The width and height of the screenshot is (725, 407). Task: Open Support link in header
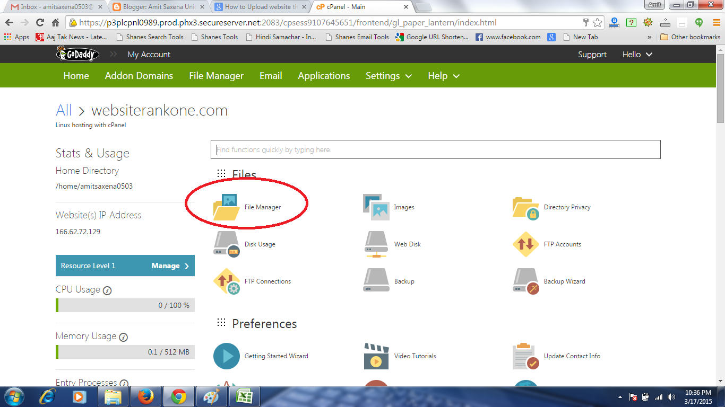(x=592, y=55)
